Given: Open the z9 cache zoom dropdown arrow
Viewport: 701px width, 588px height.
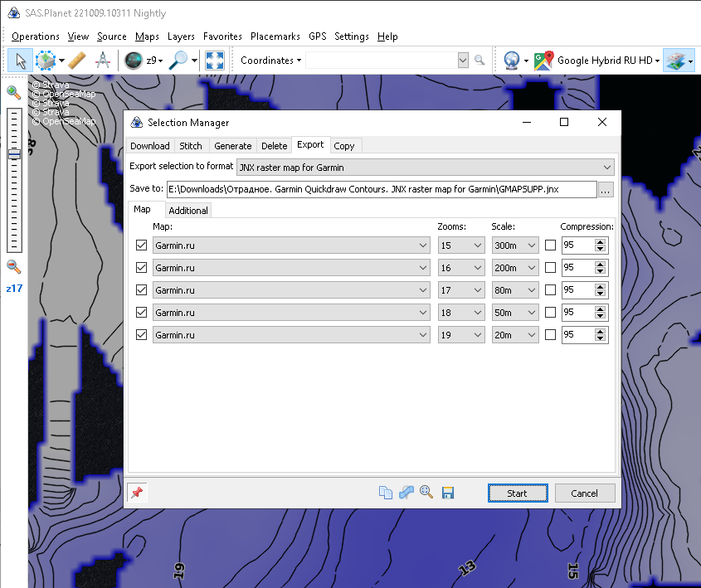Looking at the screenshot, I should click(160, 61).
